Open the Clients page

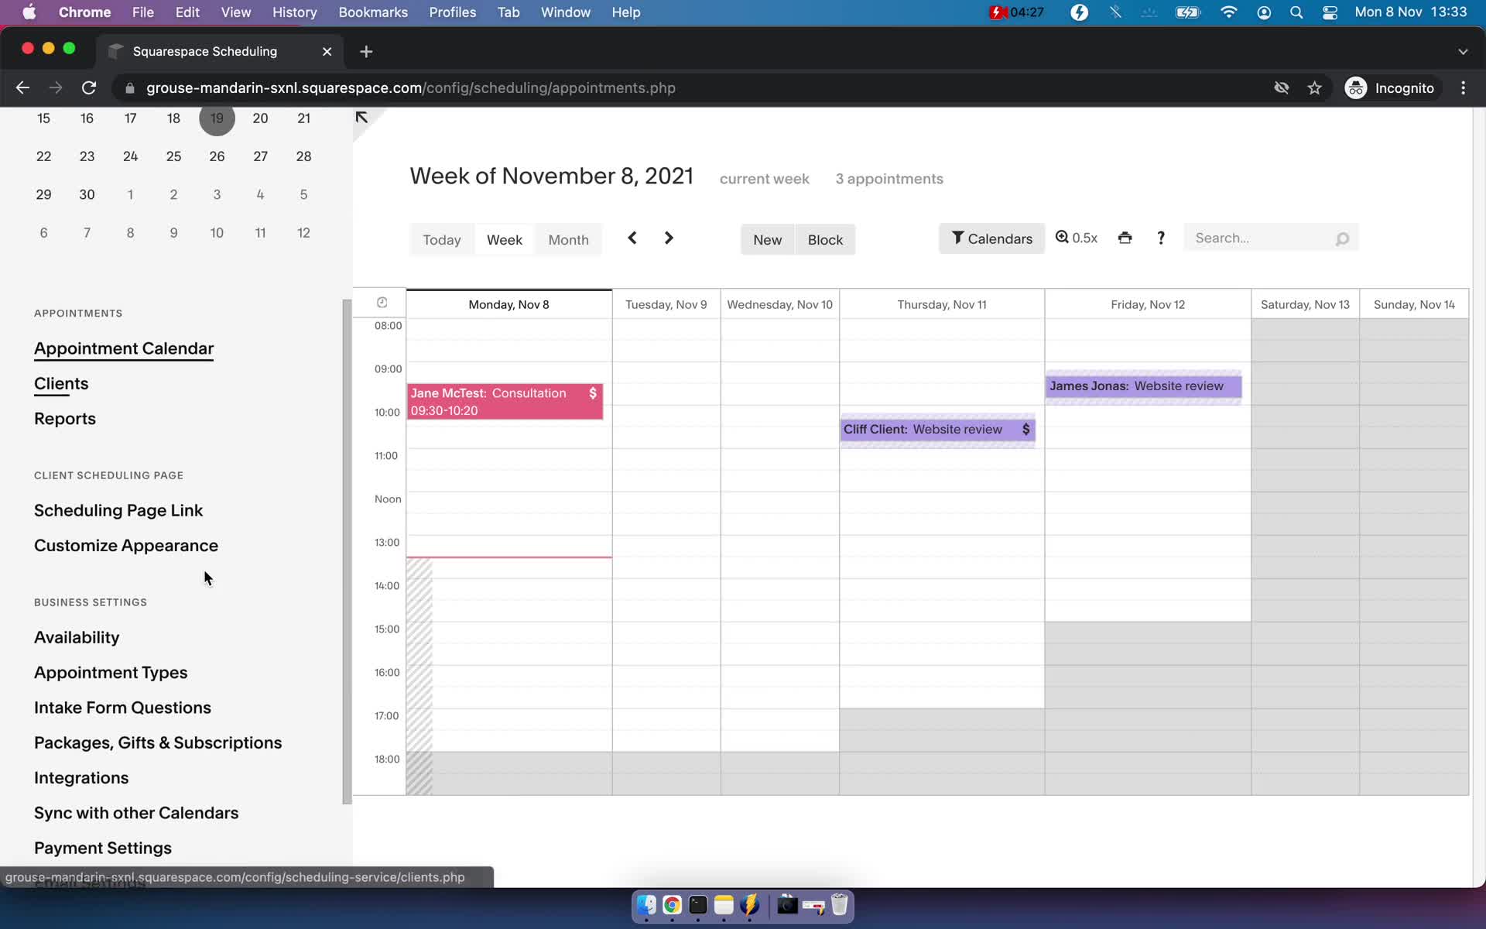coord(61,383)
